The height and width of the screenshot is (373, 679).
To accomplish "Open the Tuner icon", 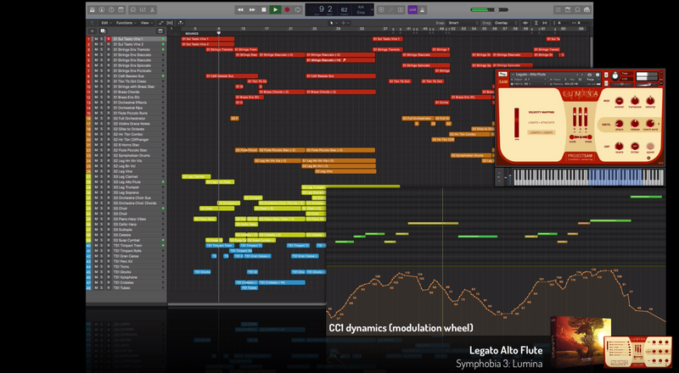I will [390, 9].
